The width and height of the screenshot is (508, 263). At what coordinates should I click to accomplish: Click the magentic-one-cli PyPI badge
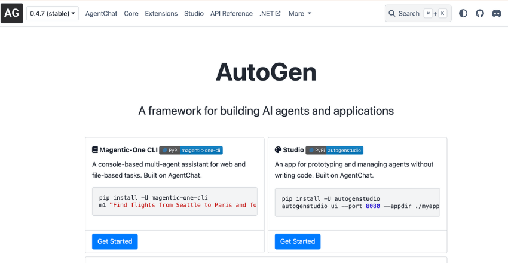click(x=191, y=150)
